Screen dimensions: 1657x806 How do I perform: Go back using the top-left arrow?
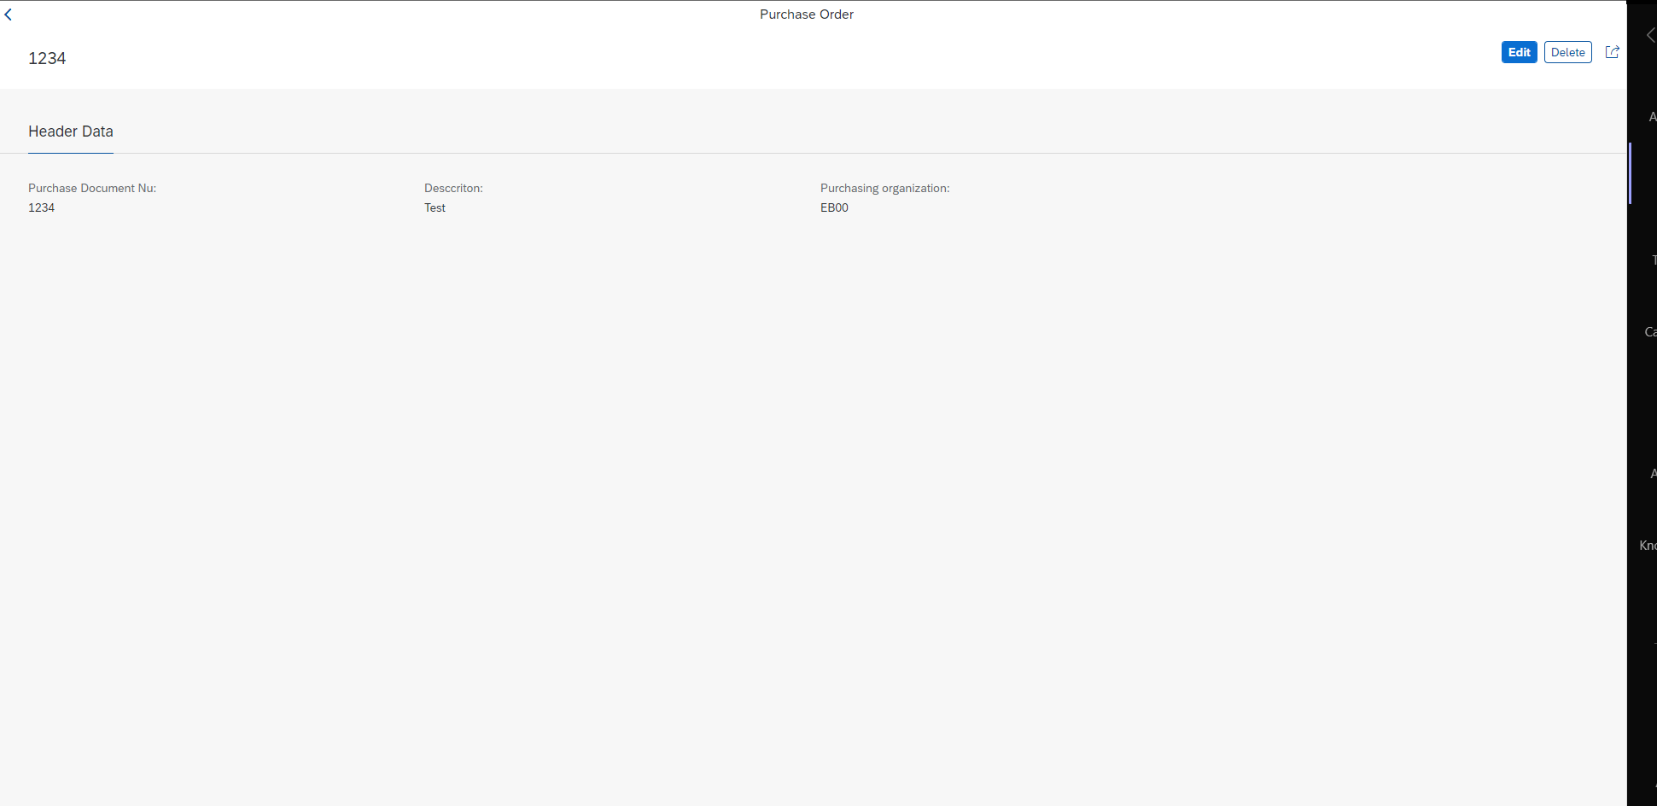[9, 15]
